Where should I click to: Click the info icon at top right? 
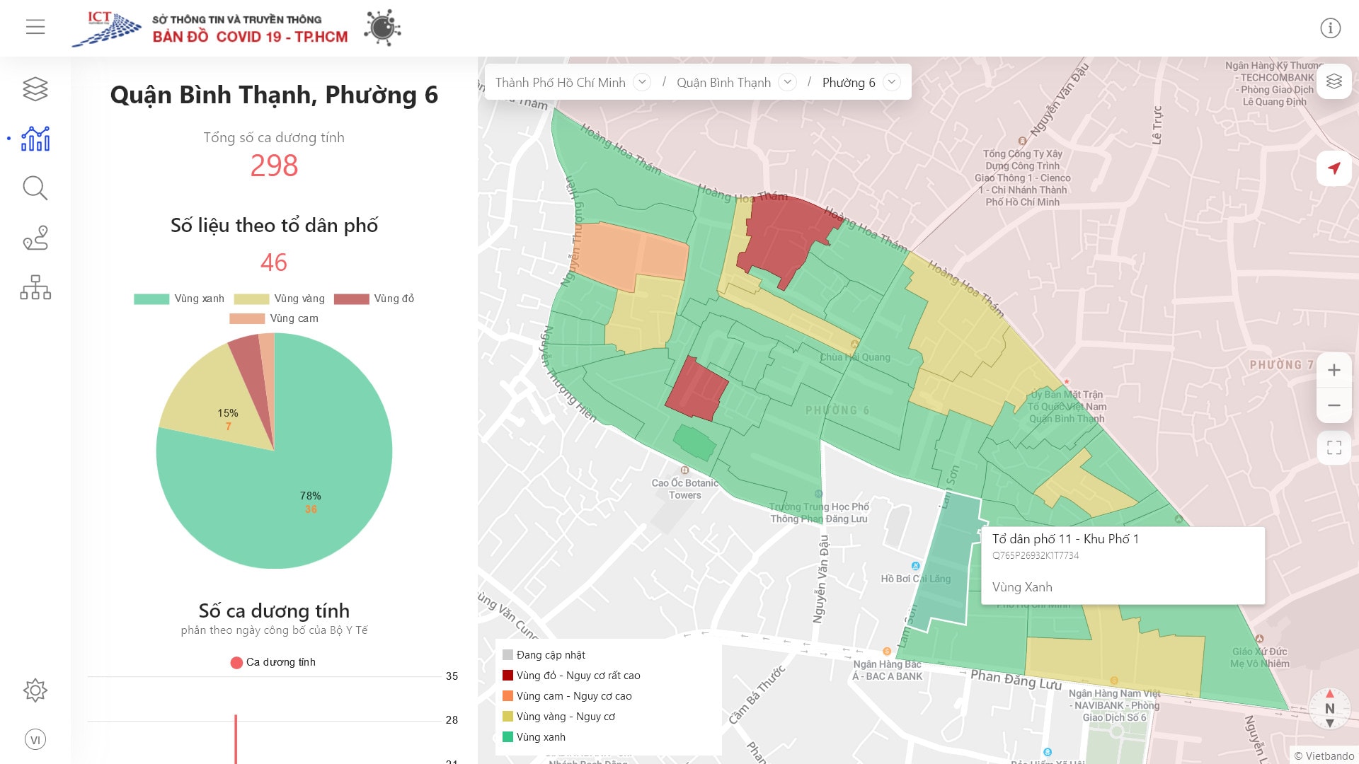point(1330,28)
